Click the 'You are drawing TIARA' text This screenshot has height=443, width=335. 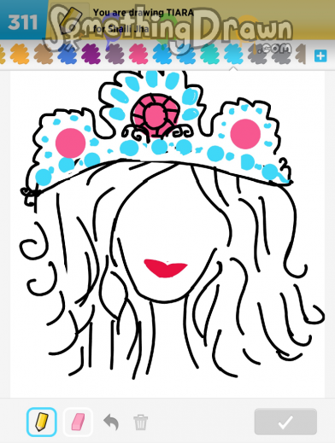144,13
